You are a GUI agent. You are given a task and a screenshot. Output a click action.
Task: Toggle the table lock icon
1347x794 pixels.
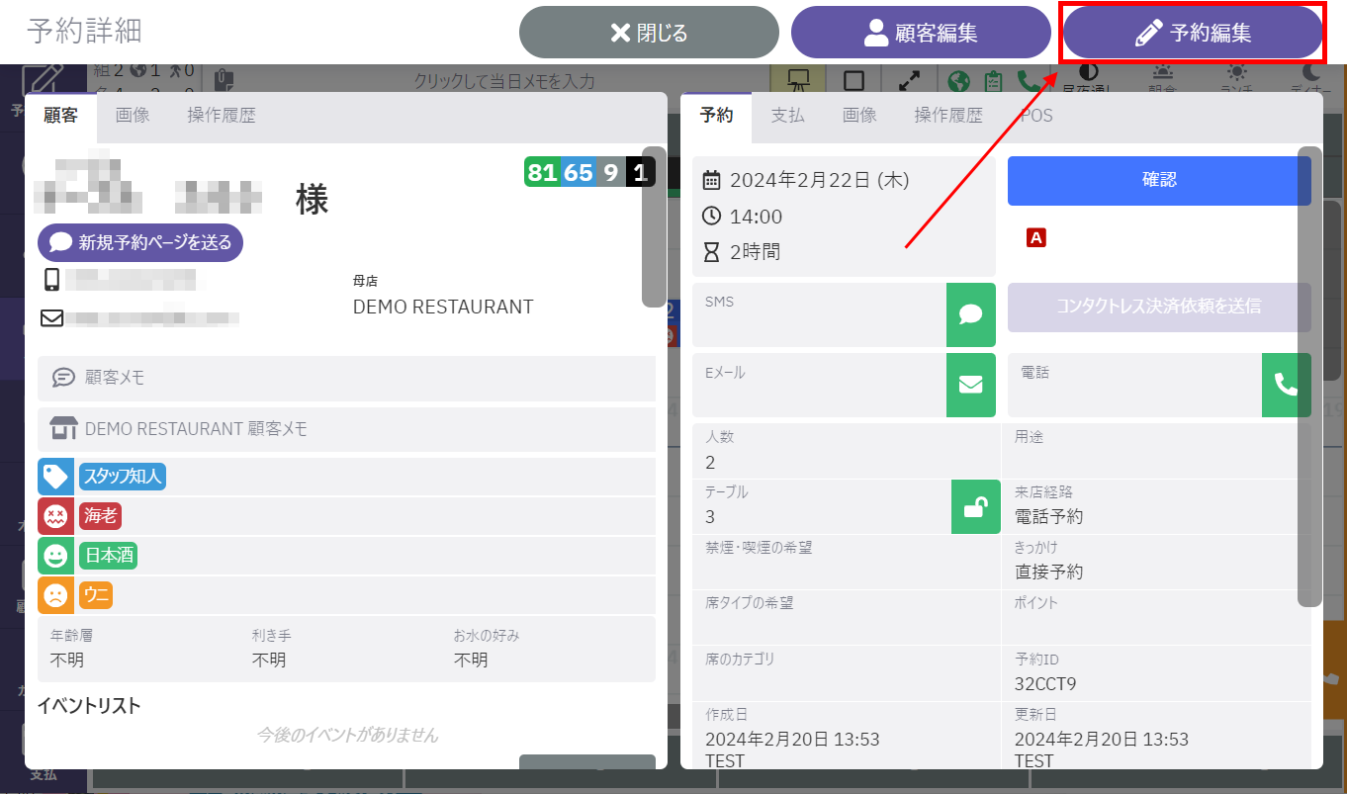[975, 507]
